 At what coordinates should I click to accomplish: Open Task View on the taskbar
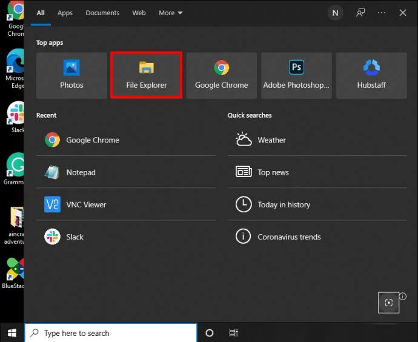tap(233, 333)
